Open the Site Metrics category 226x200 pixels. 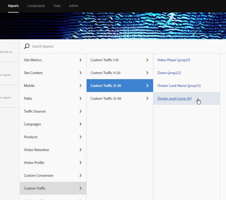pyautogui.click(x=53, y=60)
